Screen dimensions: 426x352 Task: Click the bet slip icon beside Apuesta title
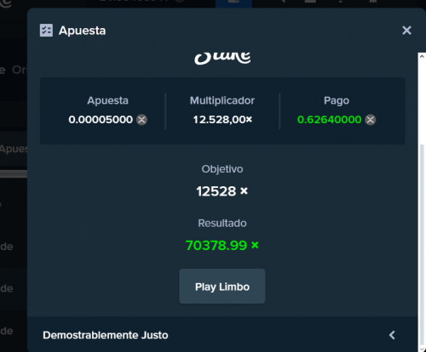coord(46,31)
